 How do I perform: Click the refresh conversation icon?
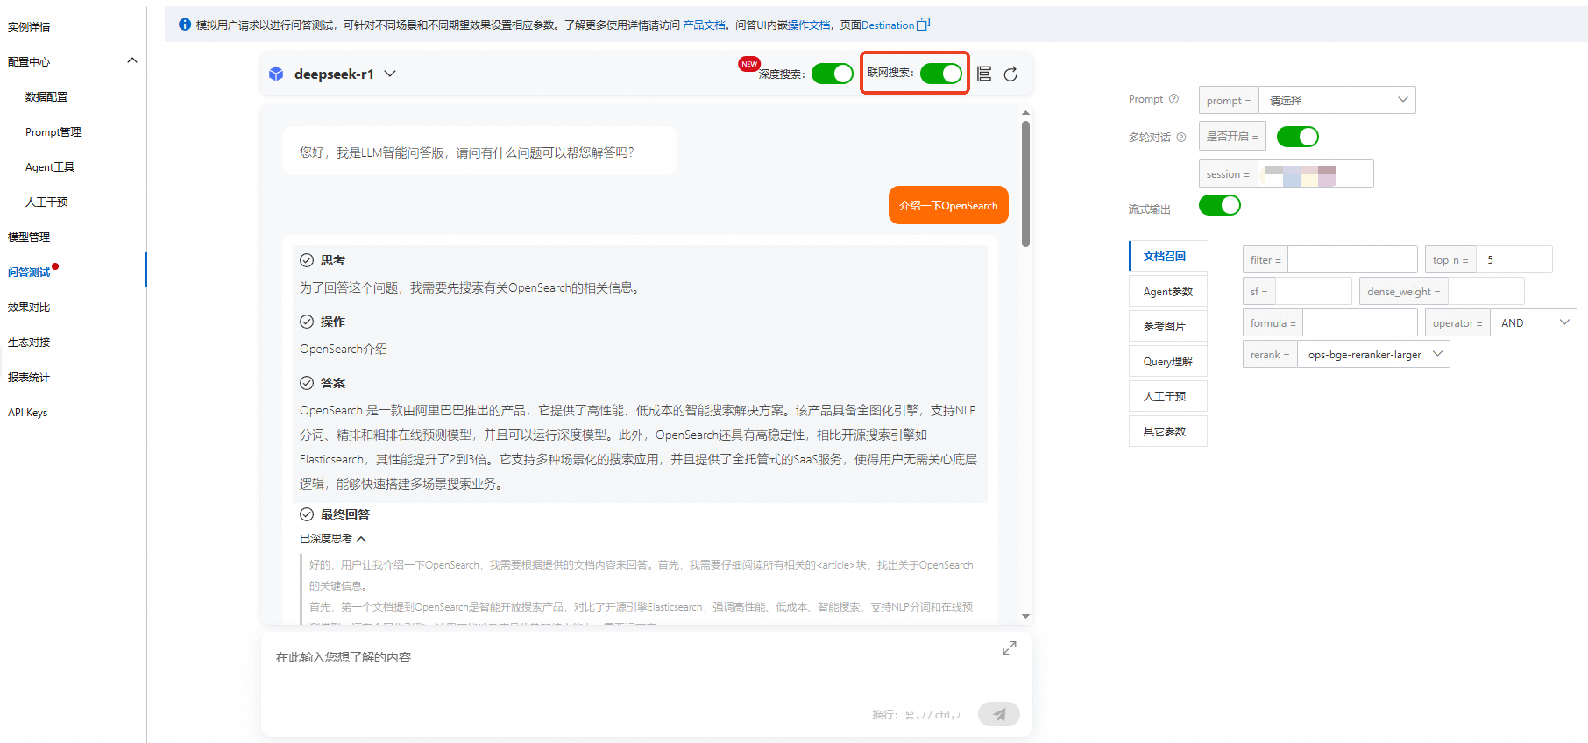point(1010,74)
